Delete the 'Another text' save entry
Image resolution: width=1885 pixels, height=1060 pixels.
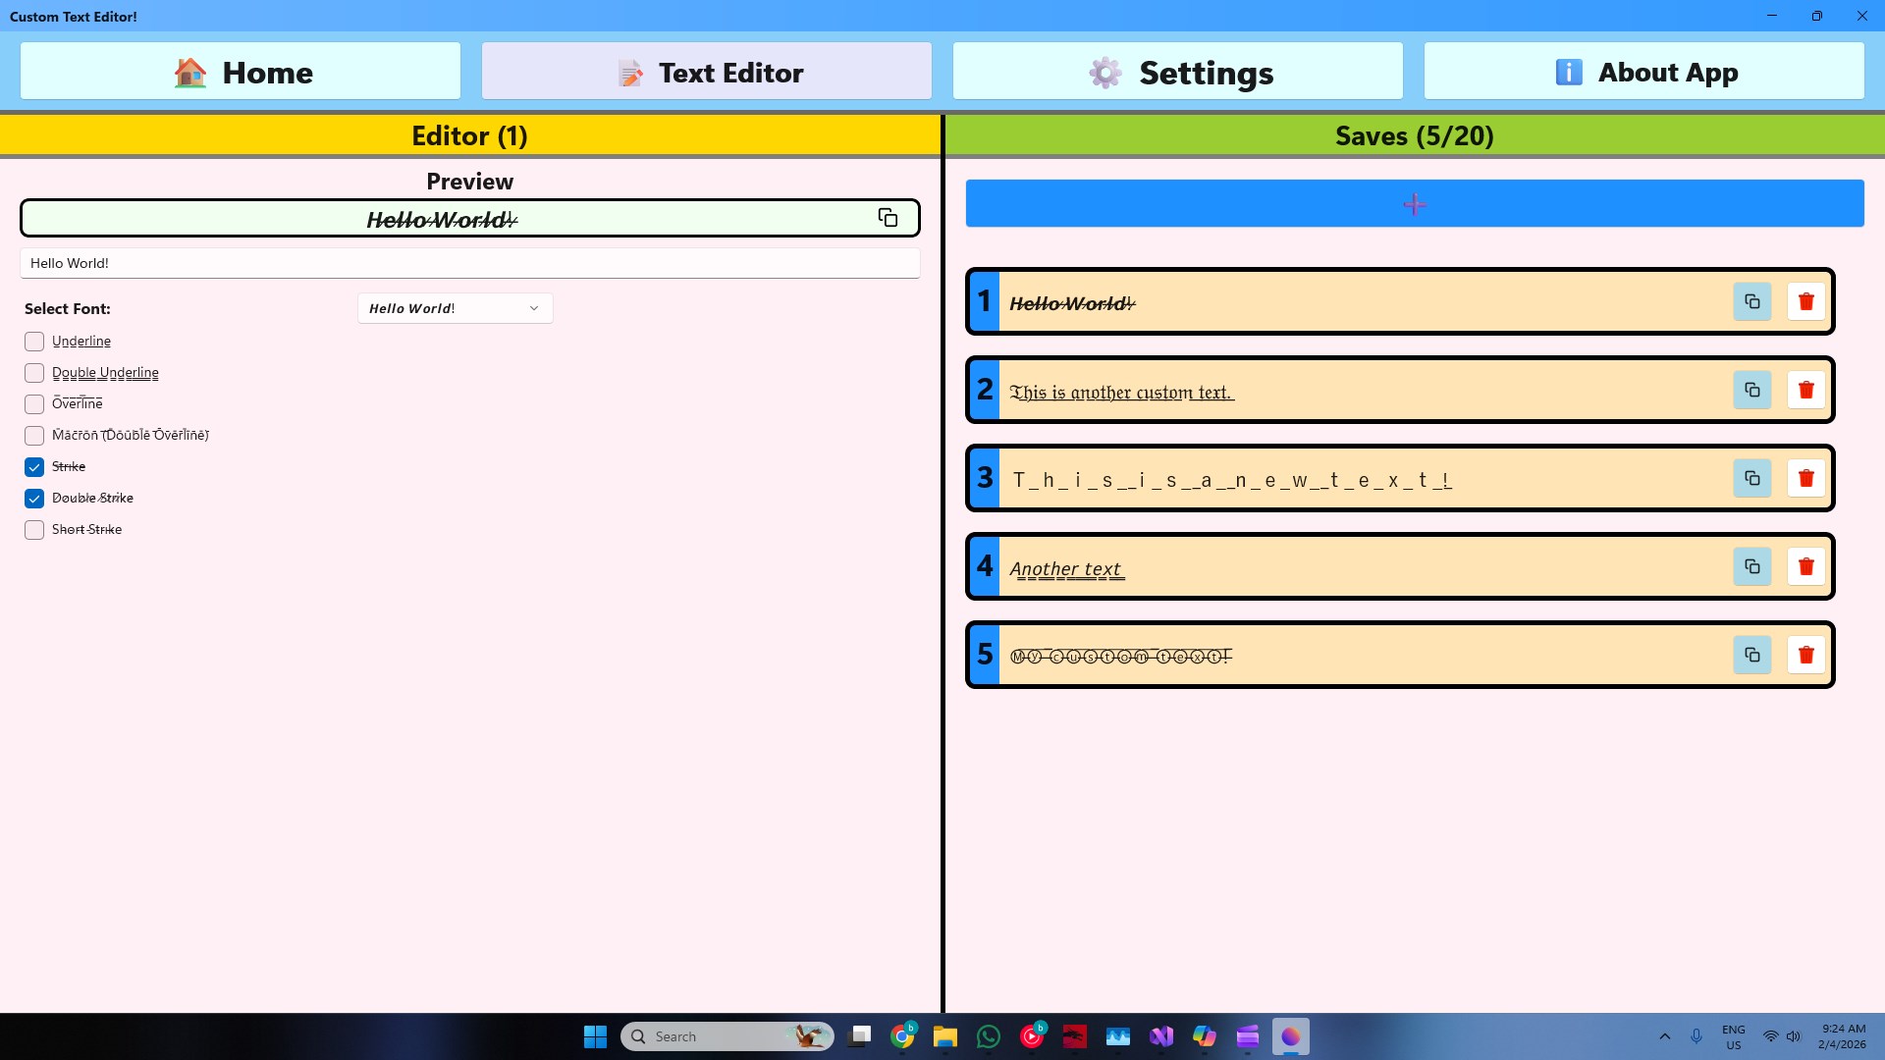1805,566
